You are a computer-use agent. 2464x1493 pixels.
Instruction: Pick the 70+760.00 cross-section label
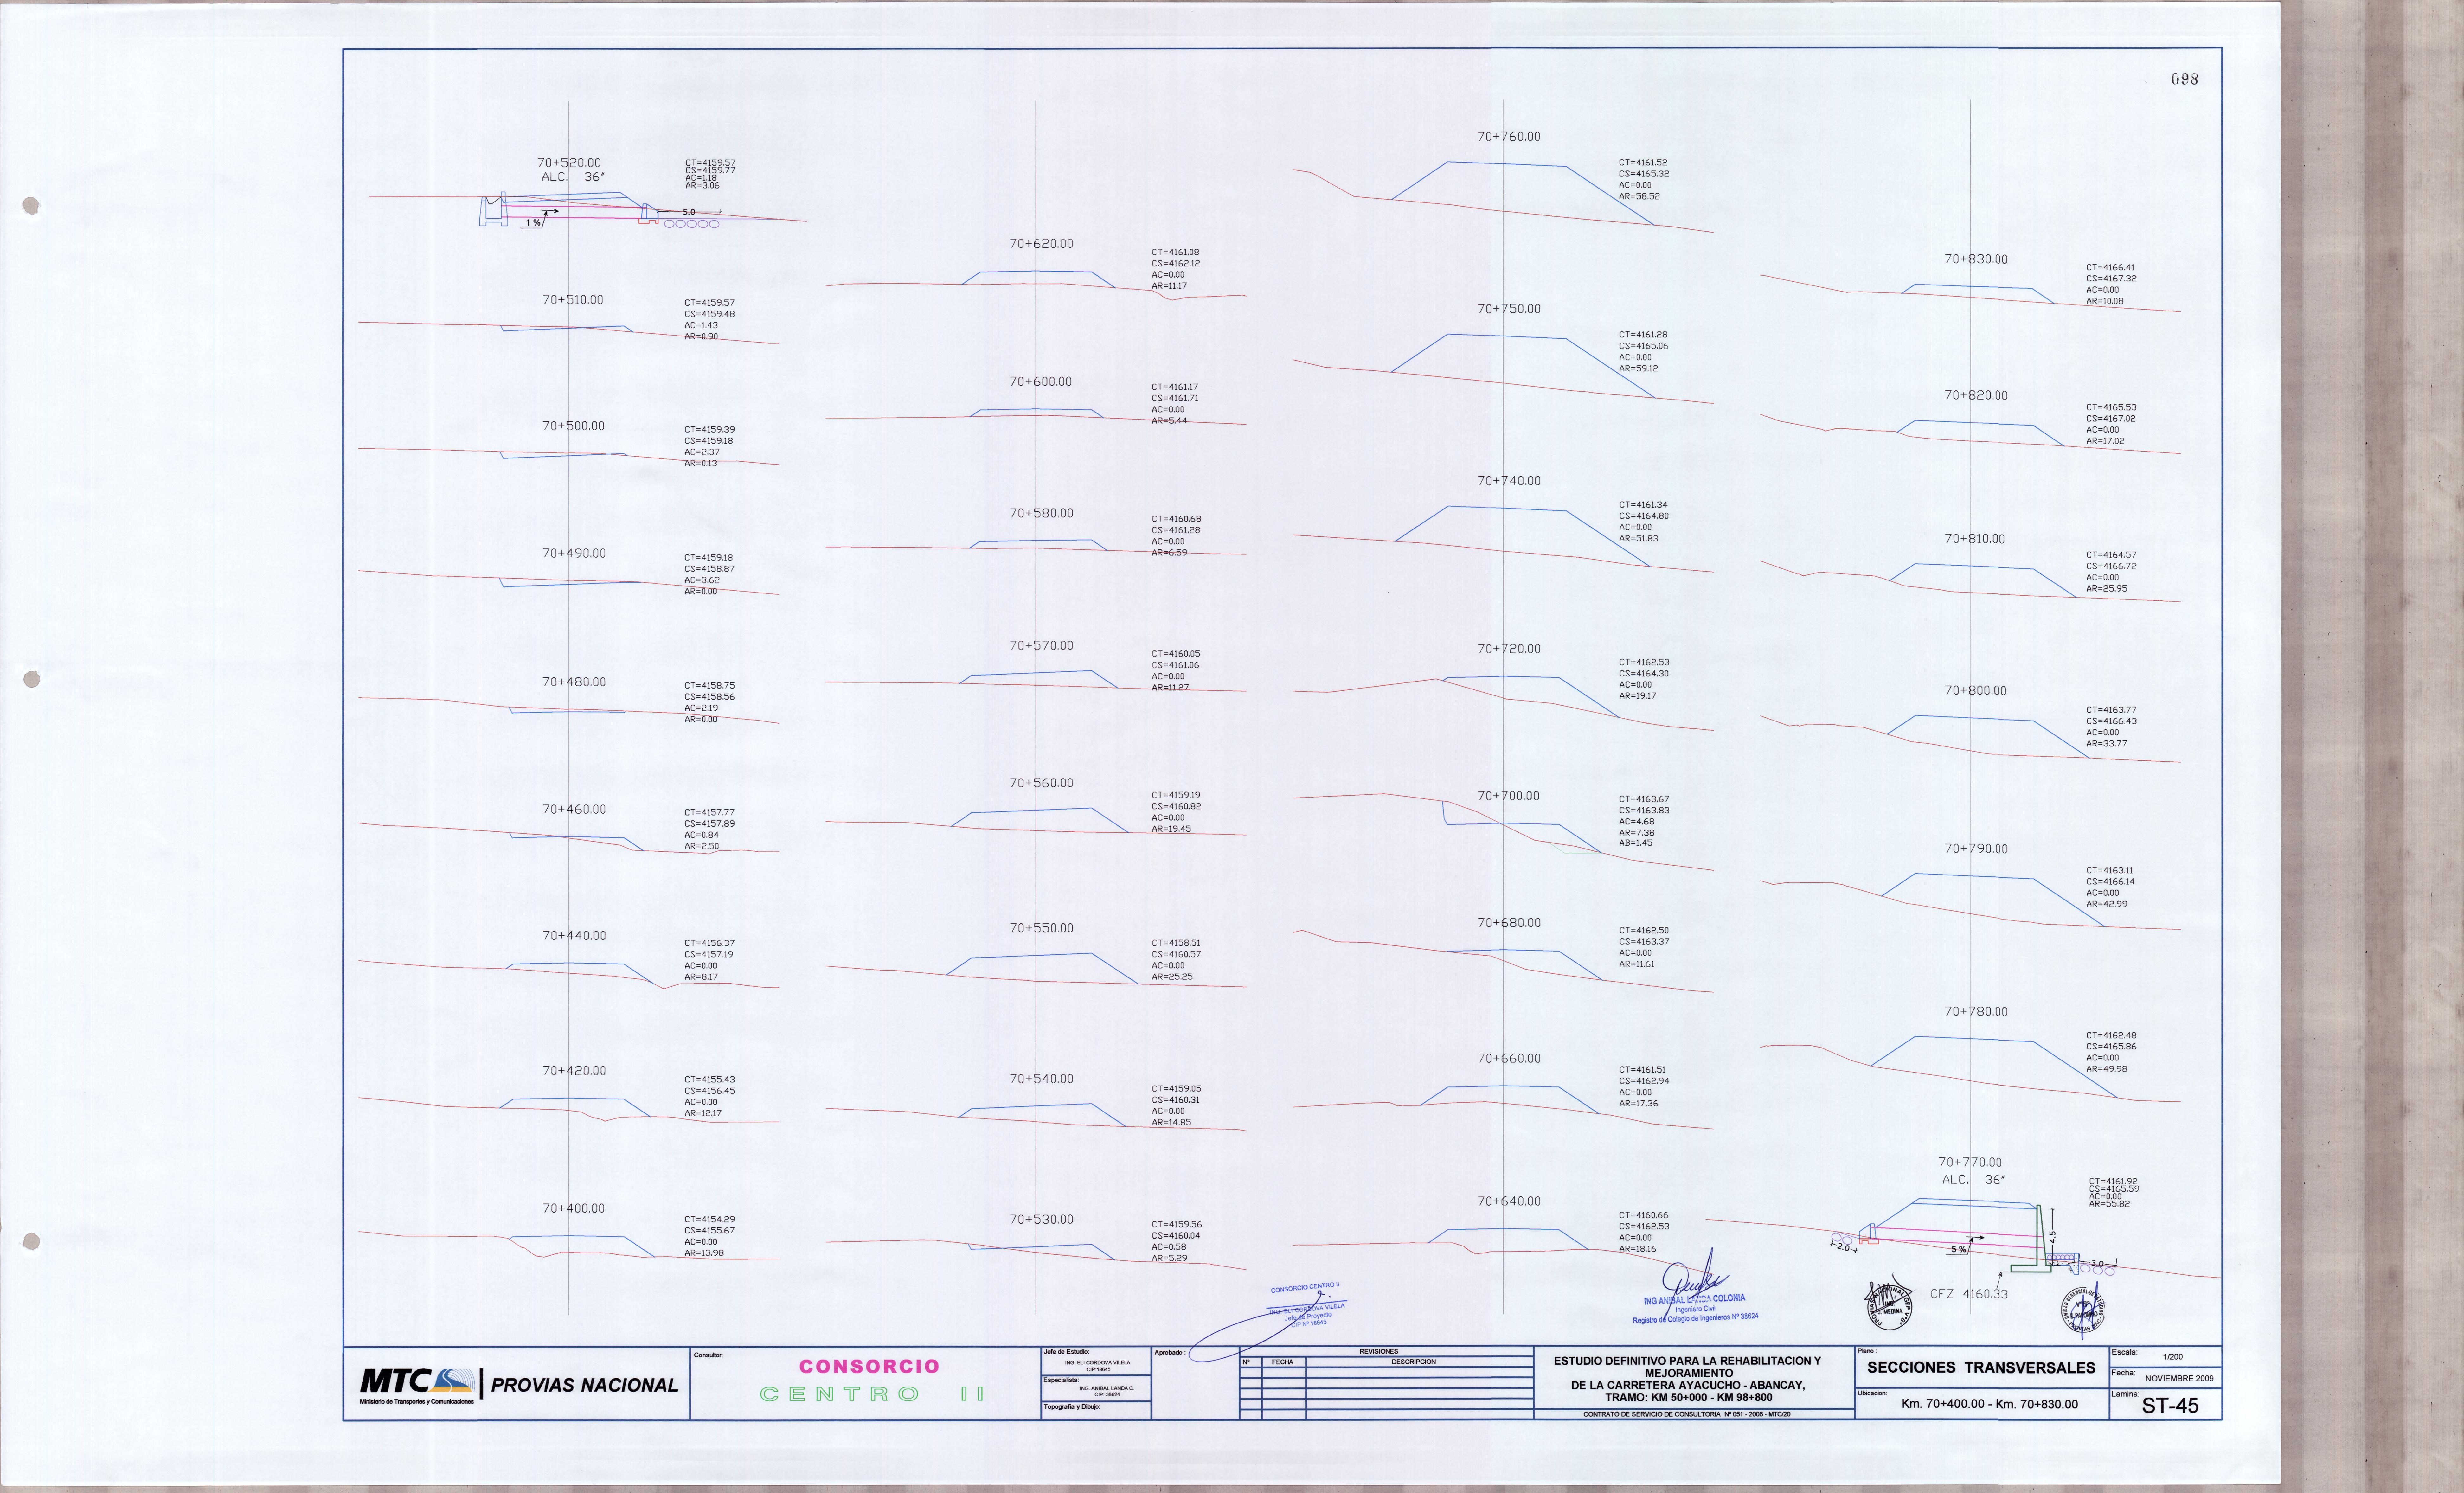1509,137
